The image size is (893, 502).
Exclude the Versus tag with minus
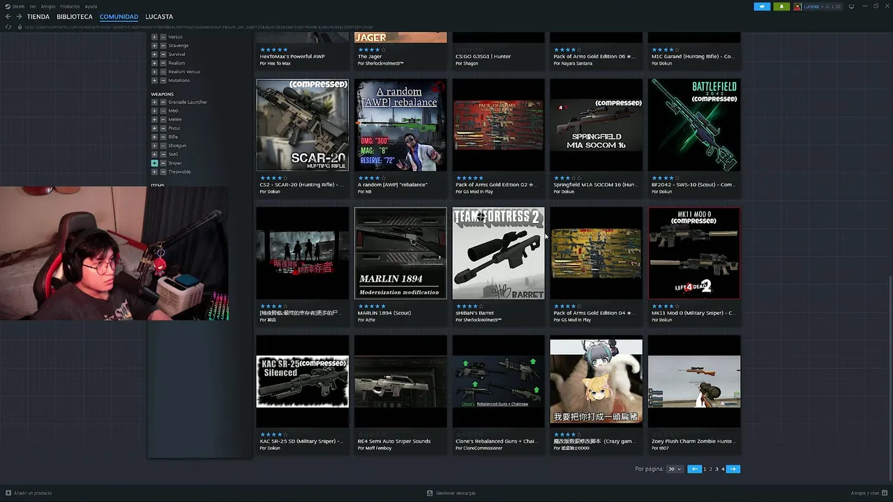(163, 37)
